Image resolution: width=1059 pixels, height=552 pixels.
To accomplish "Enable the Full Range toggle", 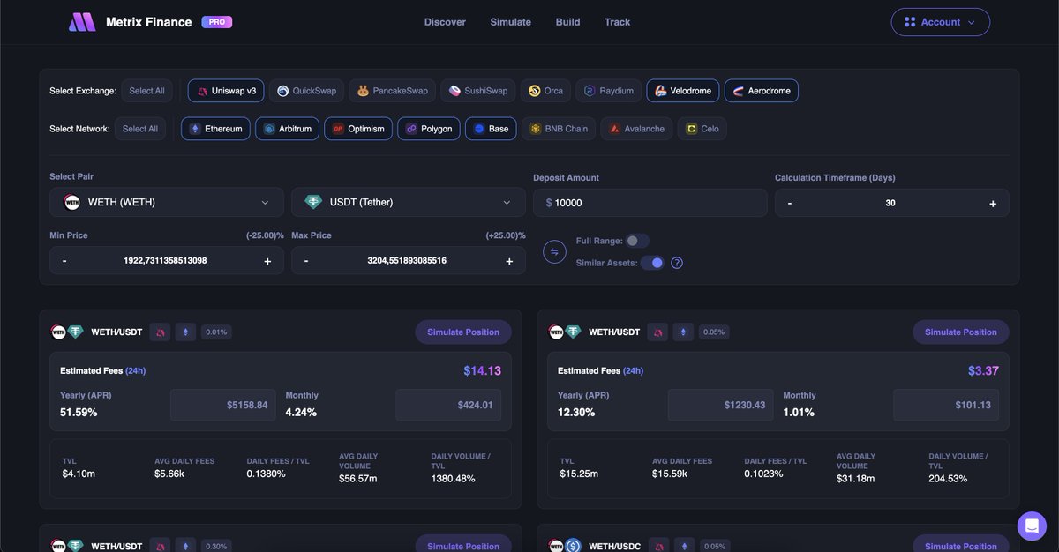I will coord(637,241).
